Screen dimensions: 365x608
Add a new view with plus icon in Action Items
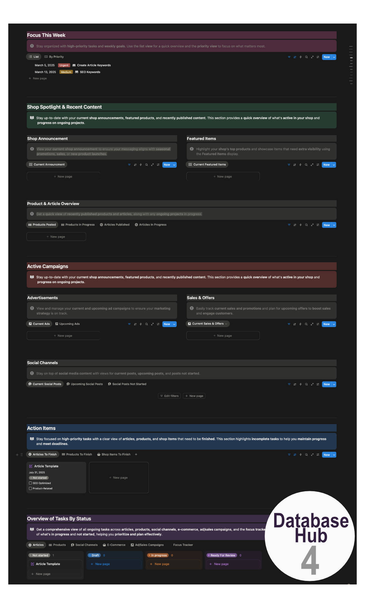coord(136,454)
